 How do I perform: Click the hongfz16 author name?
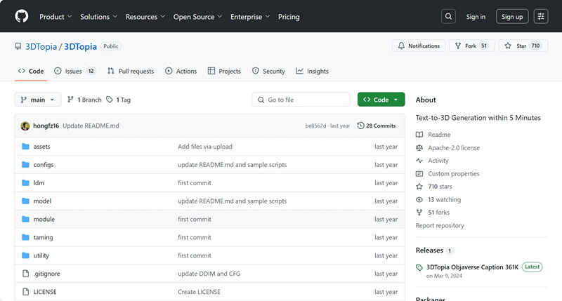click(x=46, y=126)
